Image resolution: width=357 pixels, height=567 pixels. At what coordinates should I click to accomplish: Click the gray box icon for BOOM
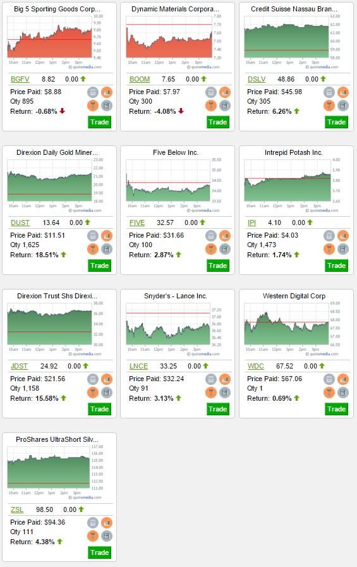click(x=225, y=106)
